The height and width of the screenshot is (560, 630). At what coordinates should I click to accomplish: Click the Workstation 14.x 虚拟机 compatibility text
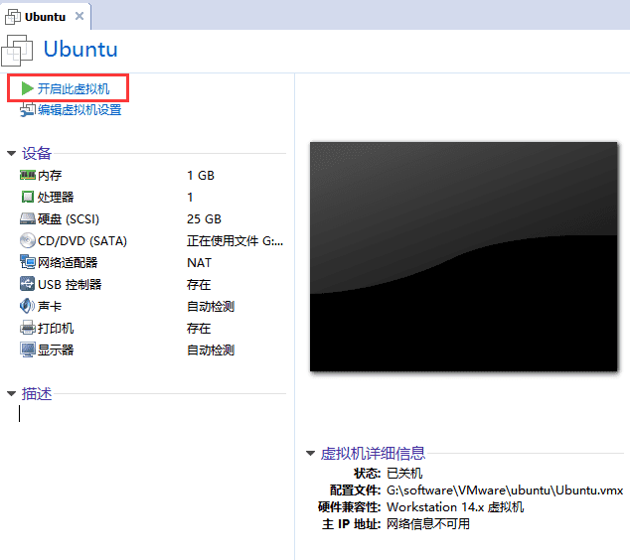pos(455,507)
